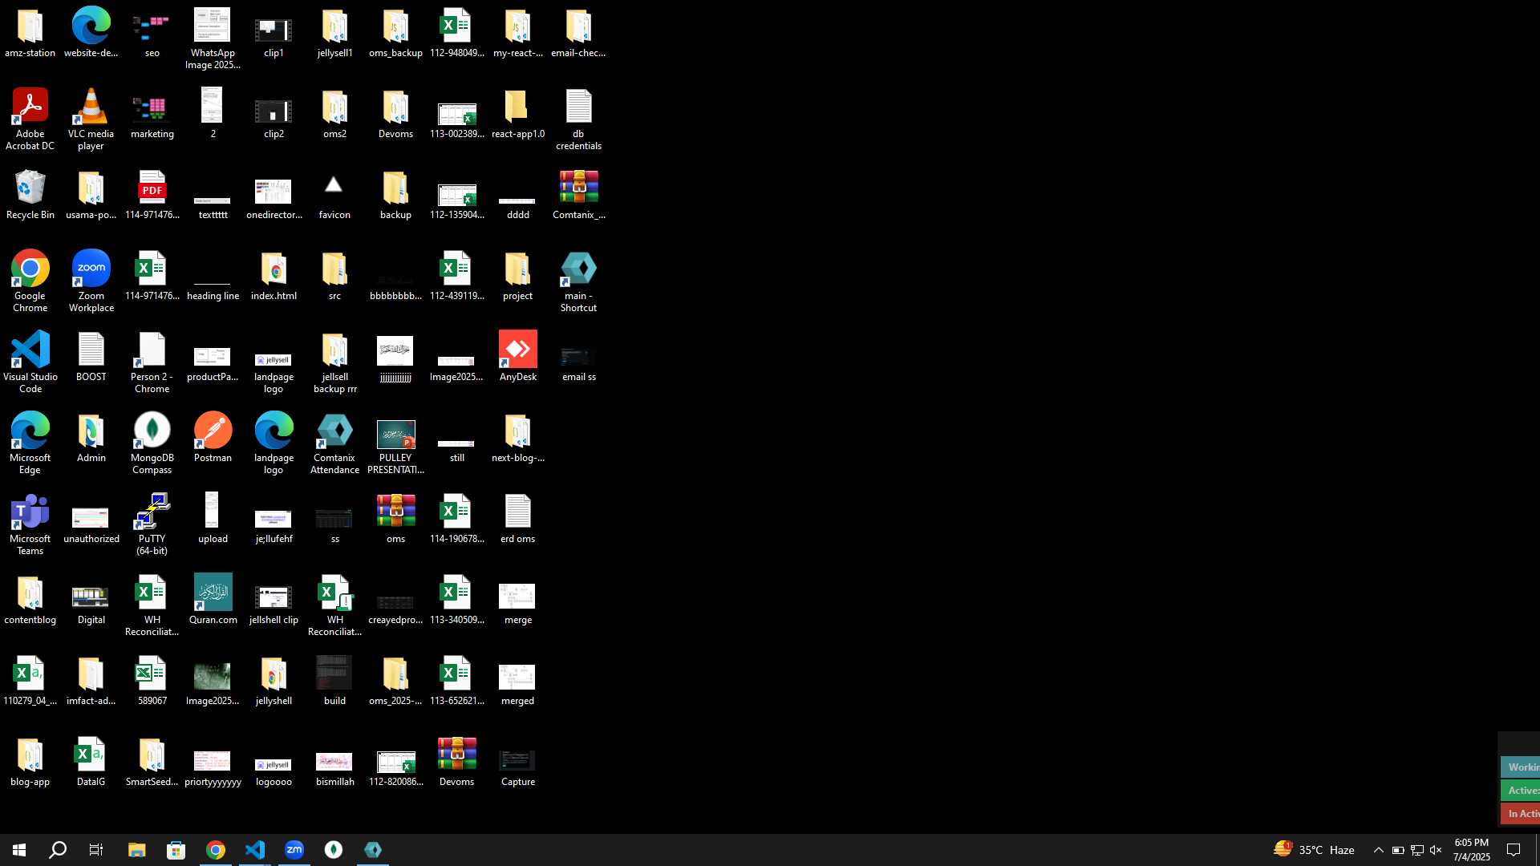Open the Recycle Bin icon
Screen dimensions: 1540x866
(30, 195)
